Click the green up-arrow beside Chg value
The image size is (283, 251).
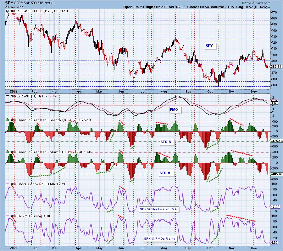pyautogui.click(x=269, y=7)
